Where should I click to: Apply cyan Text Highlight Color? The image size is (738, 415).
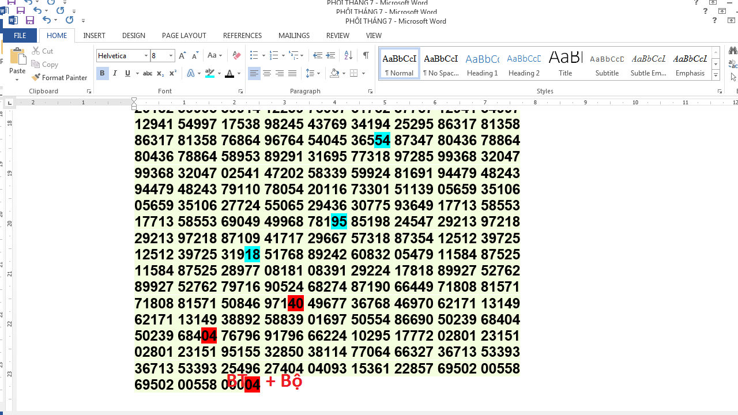[x=209, y=73]
